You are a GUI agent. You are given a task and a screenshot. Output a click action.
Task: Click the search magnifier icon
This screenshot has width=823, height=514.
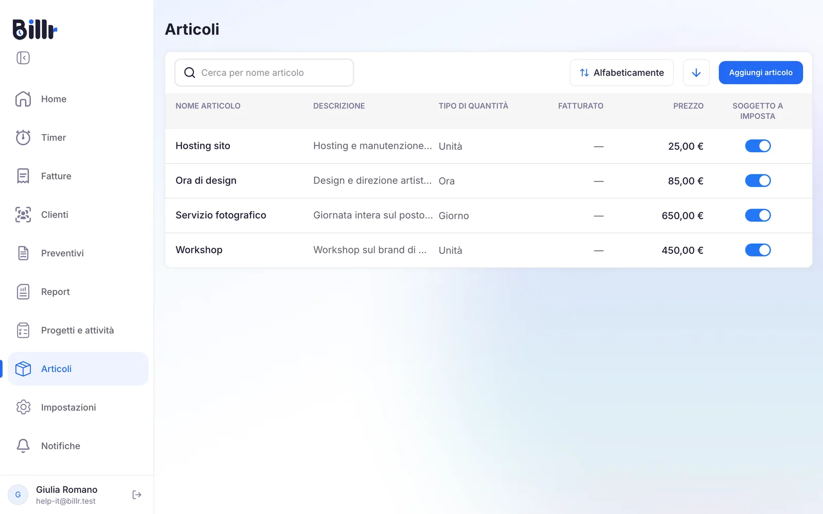pos(190,72)
